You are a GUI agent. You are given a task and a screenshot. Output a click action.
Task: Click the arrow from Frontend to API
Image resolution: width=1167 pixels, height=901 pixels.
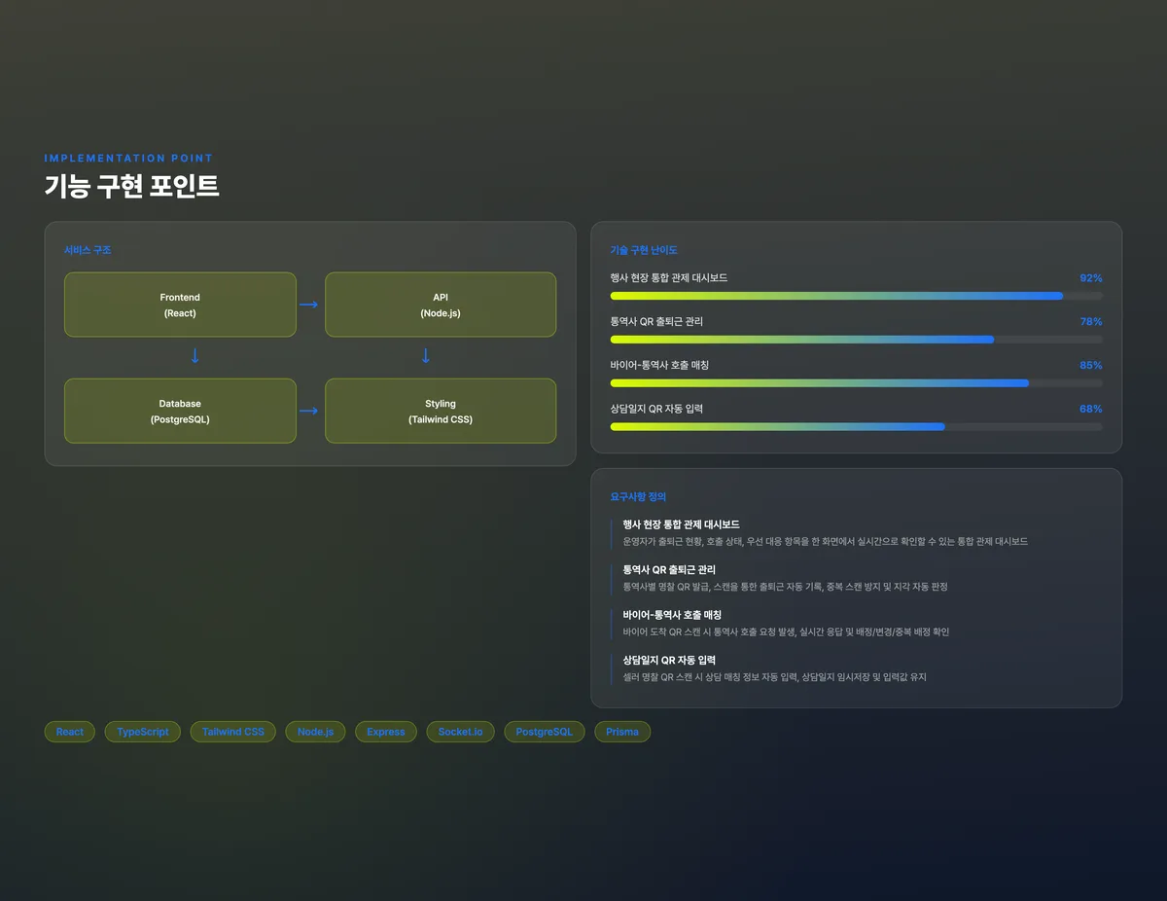309,305
